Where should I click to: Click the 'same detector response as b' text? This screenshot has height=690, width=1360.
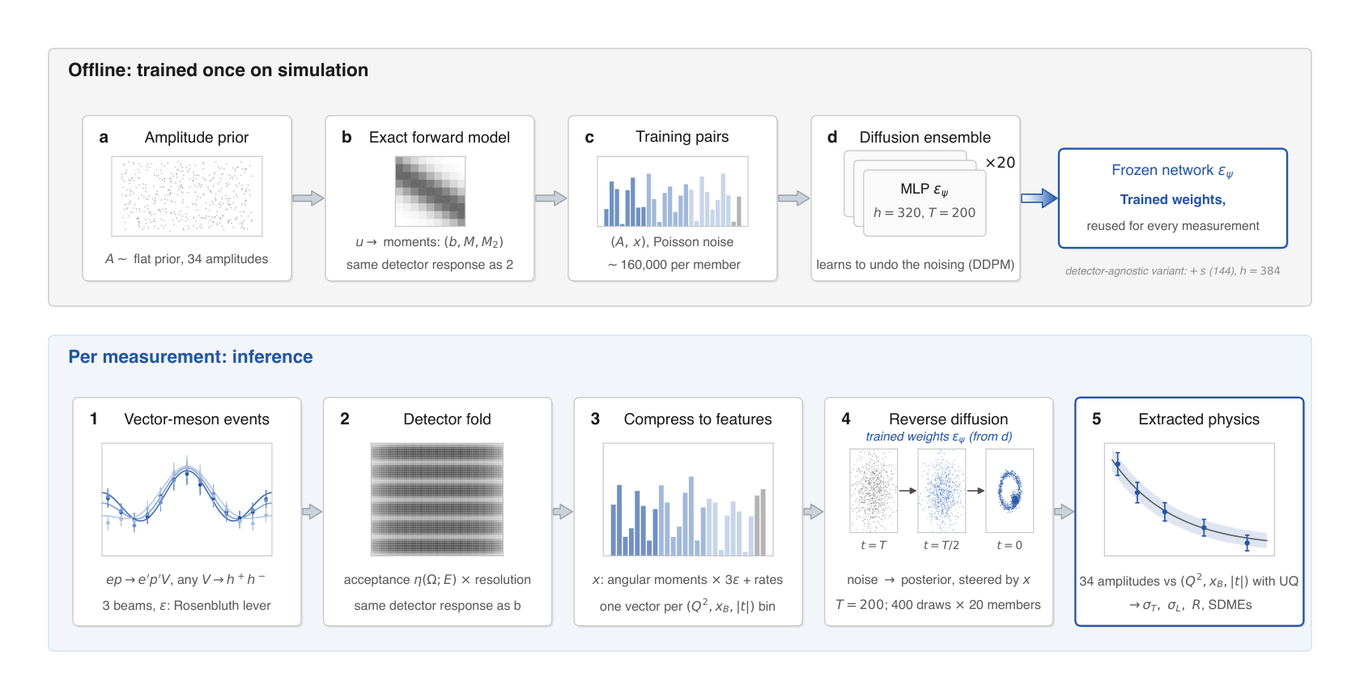pos(437,606)
